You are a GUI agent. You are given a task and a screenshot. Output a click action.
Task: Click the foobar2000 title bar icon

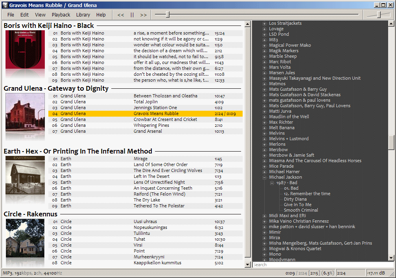pyautogui.click(x=5, y=5)
